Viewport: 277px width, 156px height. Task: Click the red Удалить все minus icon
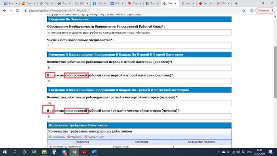pos(86,137)
